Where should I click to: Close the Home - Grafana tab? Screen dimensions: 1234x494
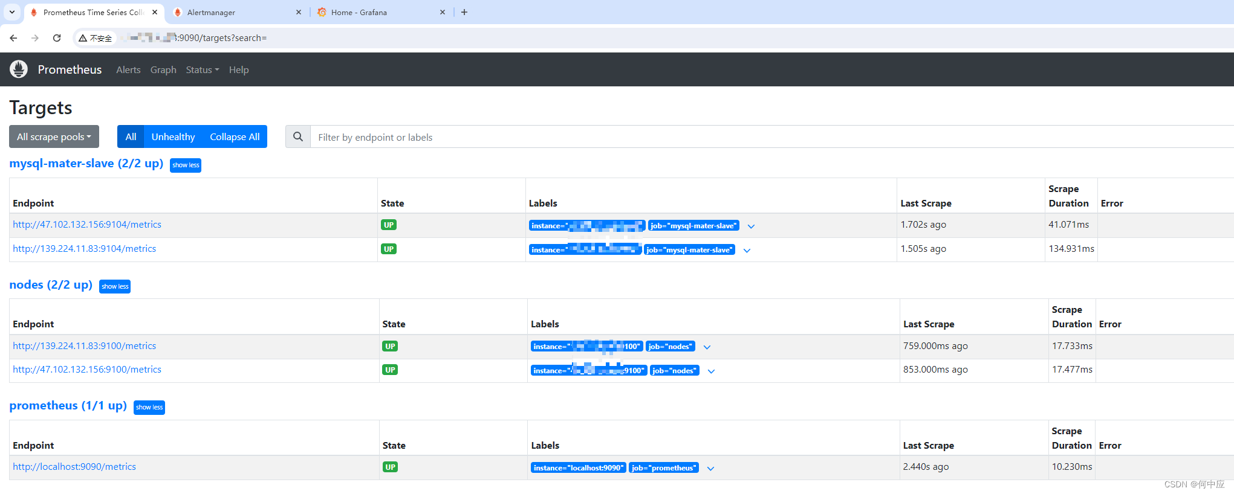tap(443, 12)
